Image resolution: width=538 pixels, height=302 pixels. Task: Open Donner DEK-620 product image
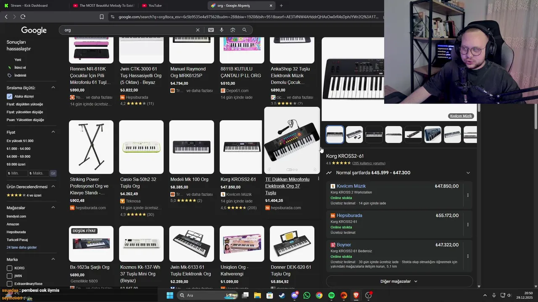pos(292,244)
